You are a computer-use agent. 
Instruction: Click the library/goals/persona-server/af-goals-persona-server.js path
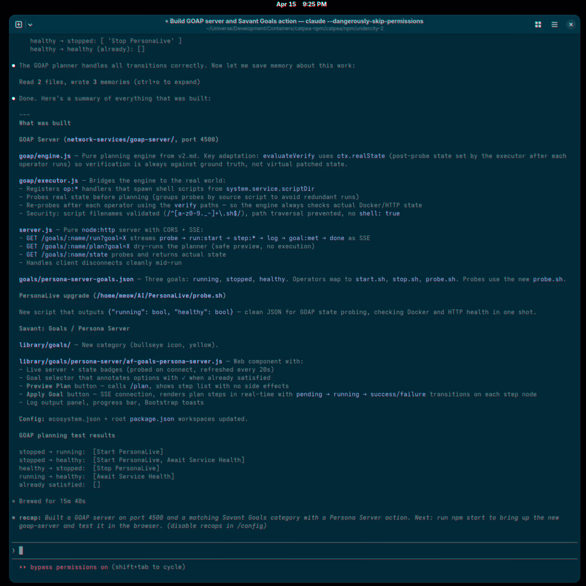click(x=120, y=361)
